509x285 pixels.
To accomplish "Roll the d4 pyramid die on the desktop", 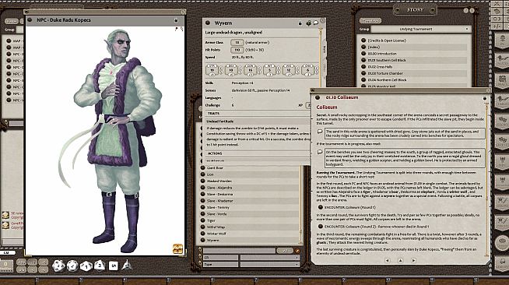I will coord(127,266).
